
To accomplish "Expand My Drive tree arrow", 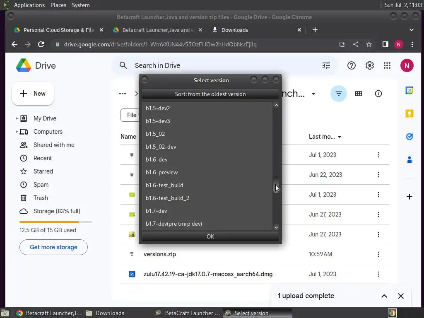I will coord(17,118).
